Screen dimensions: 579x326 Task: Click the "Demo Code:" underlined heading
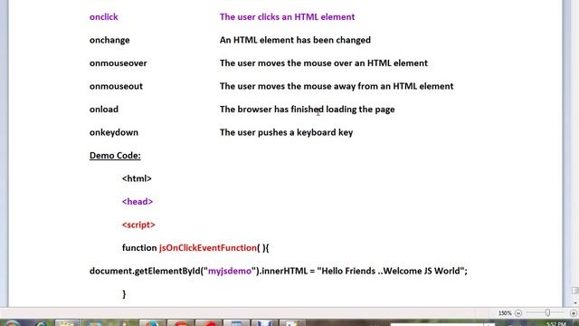(115, 156)
